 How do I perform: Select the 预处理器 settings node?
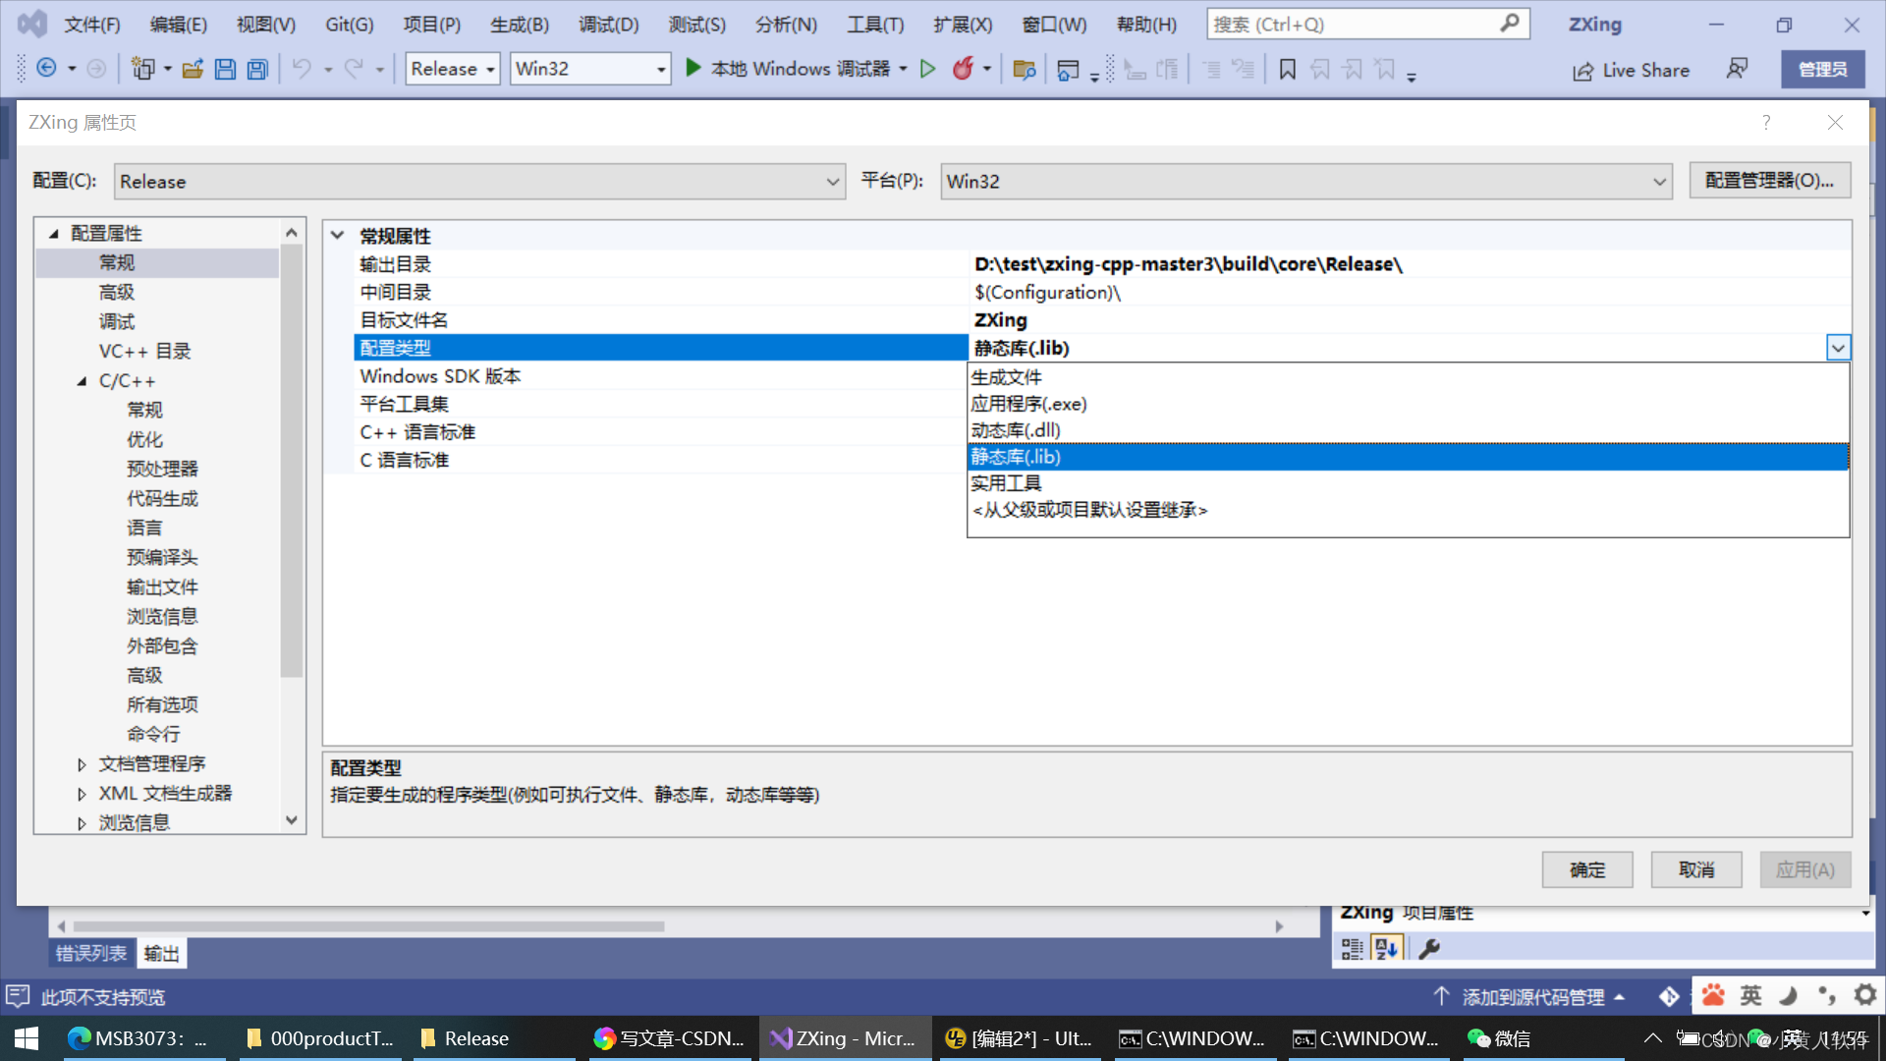[x=154, y=469]
